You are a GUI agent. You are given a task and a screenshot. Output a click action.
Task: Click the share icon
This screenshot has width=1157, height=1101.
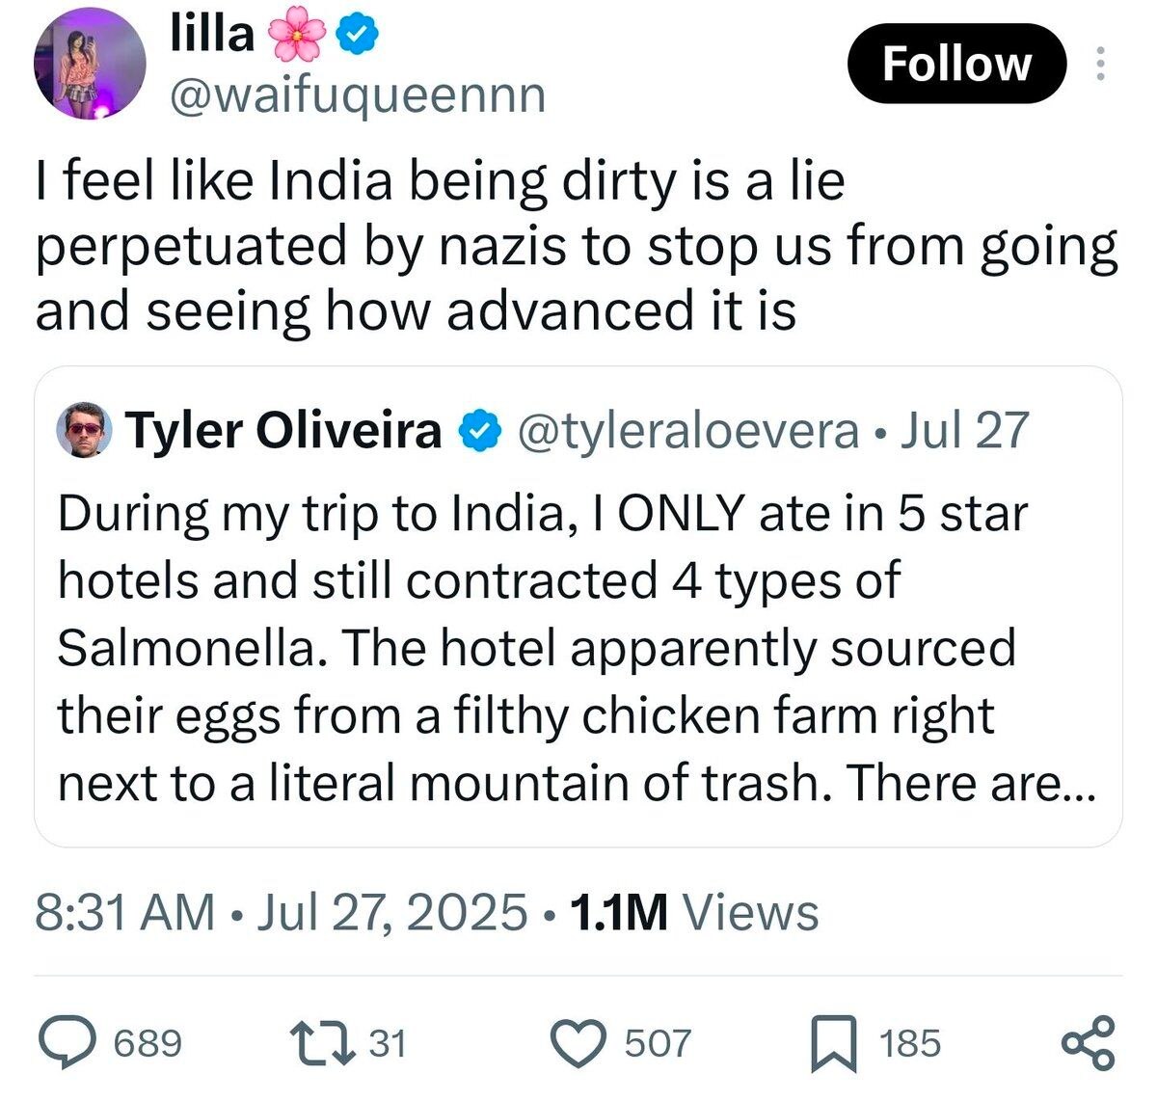click(1089, 1043)
